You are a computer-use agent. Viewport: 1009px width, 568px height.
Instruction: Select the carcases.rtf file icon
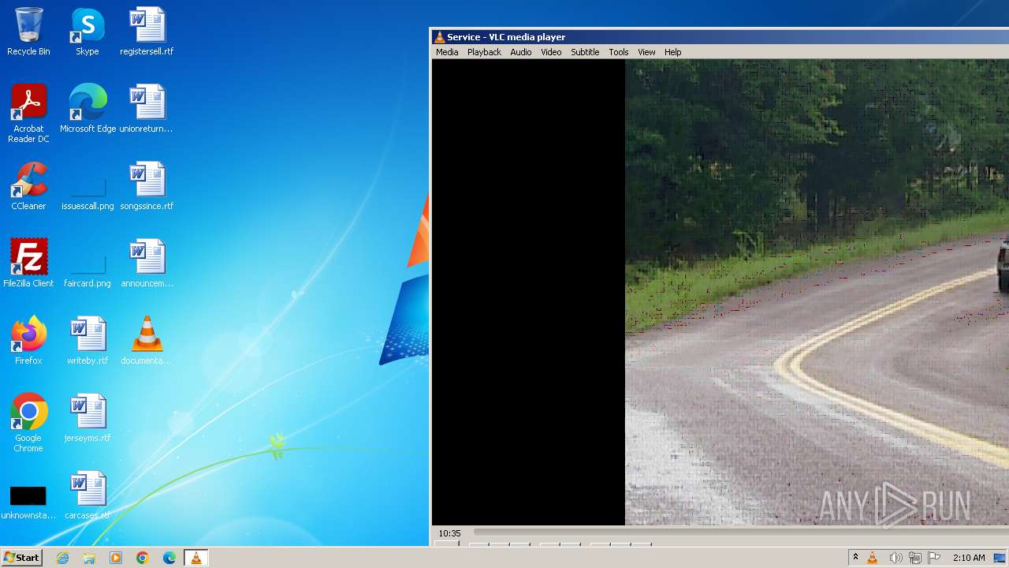coord(87,495)
